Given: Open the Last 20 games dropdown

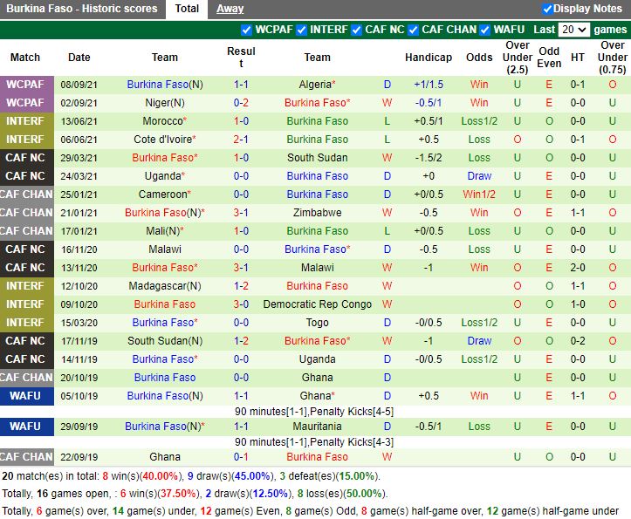Looking at the screenshot, I should click(573, 30).
